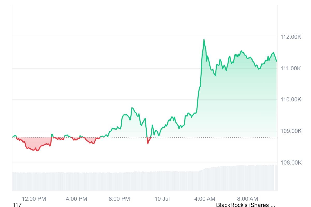Select the 110.00K price axis label
Viewport: 311px width, 207px height.
click(291, 100)
